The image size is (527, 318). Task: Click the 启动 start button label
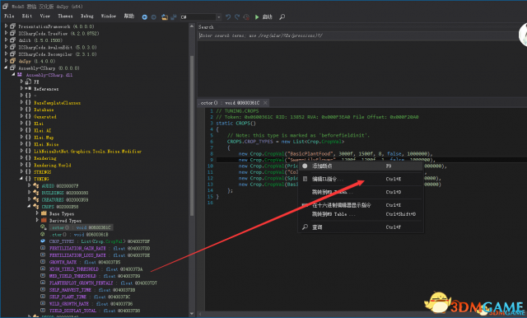point(267,16)
